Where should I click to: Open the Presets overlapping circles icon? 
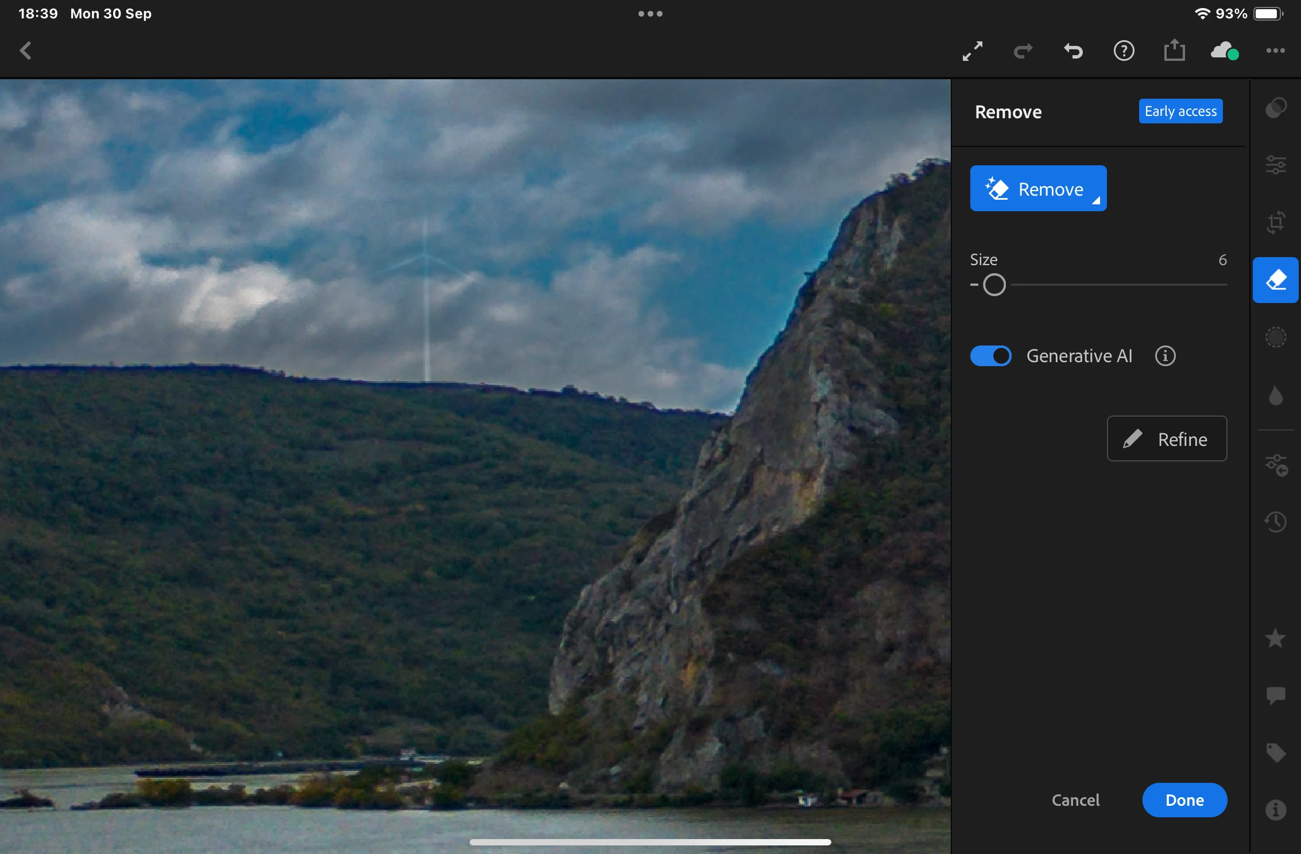pyautogui.click(x=1276, y=108)
